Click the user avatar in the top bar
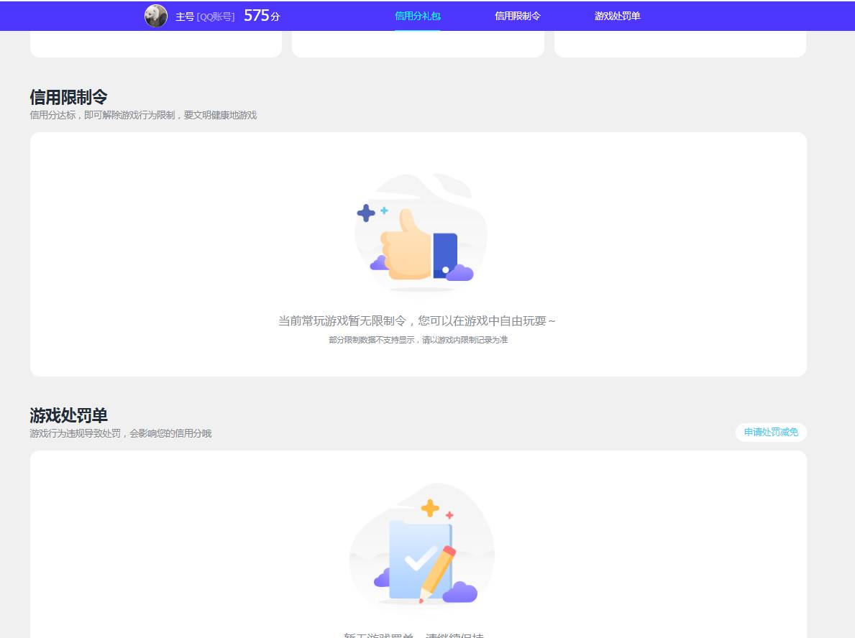This screenshot has width=855, height=638. (x=155, y=16)
